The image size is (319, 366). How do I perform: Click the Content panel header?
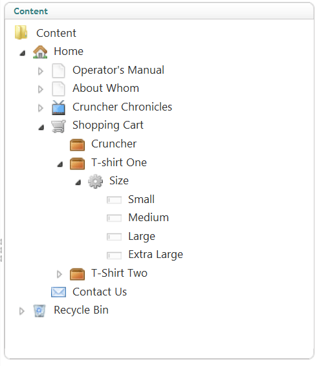159,11
